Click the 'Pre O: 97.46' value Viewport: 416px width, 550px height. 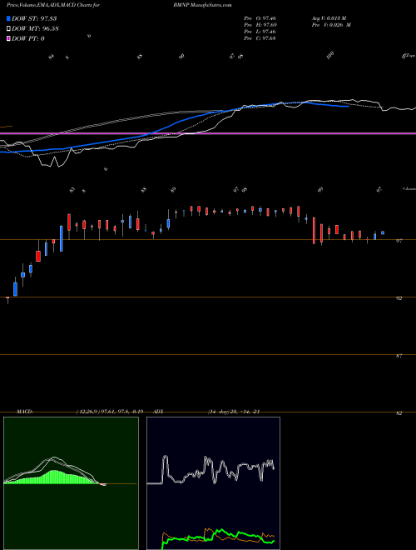click(260, 18)
